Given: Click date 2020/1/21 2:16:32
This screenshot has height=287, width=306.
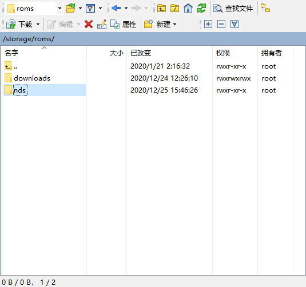Looking at the screenshot, I should click(x=160, y=66).
